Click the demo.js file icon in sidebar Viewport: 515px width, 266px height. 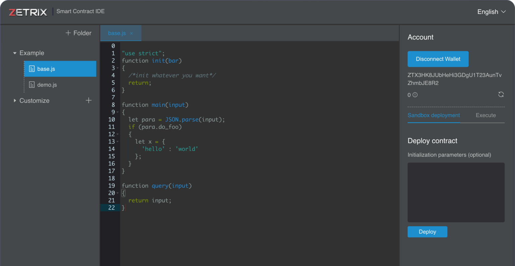32,85
